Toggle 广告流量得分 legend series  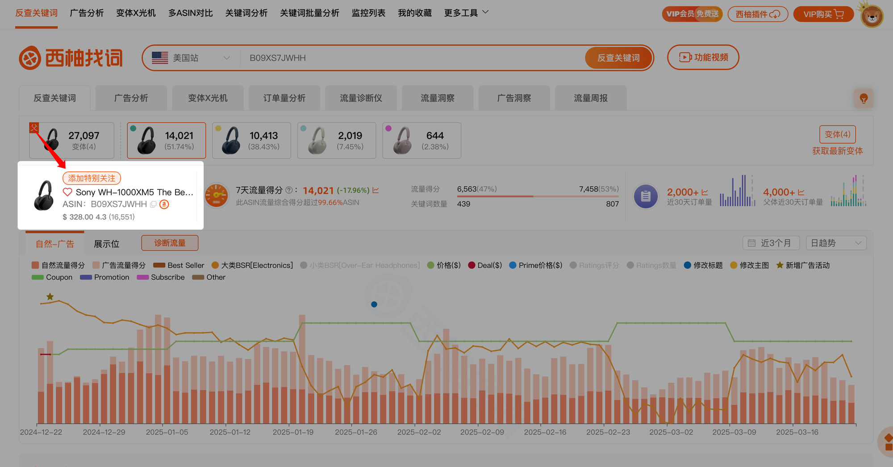pos(119,265)
